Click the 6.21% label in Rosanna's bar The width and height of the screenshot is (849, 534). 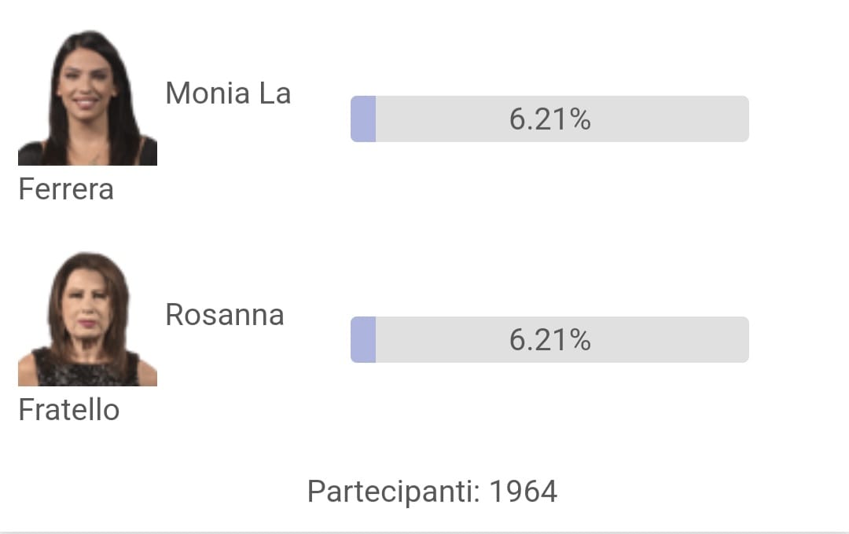click(x=549, y=340)
